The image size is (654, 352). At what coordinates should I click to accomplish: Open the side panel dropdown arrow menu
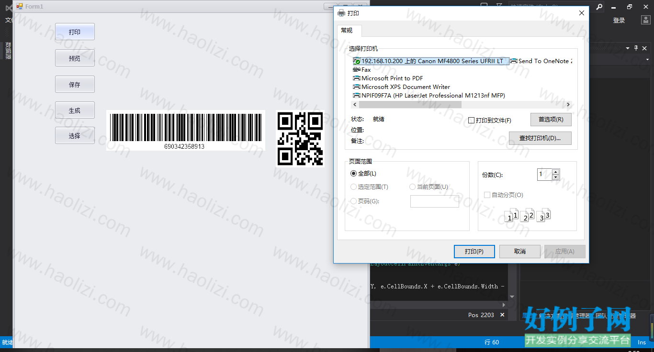(627, 48)
